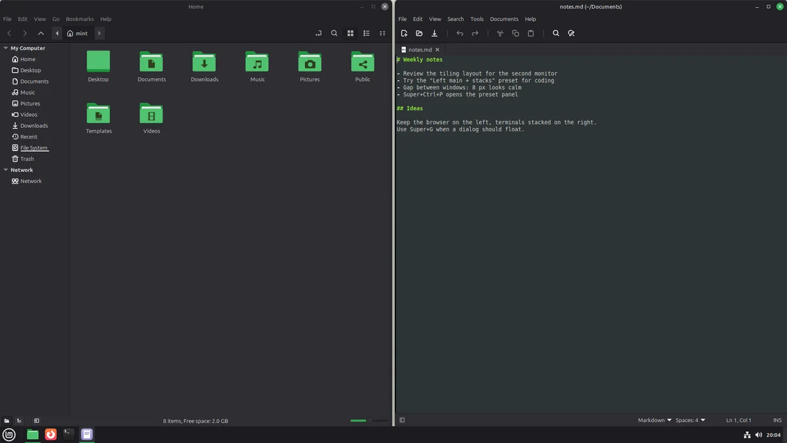Open Documents menu in text editor
The height and width of the screenshot is (443, 787).
(504, 19)
